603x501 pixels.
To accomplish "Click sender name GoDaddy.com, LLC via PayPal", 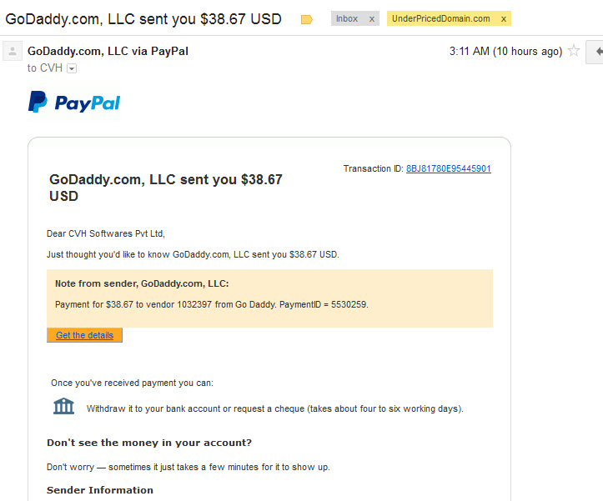I will click(x=108, y=51).
